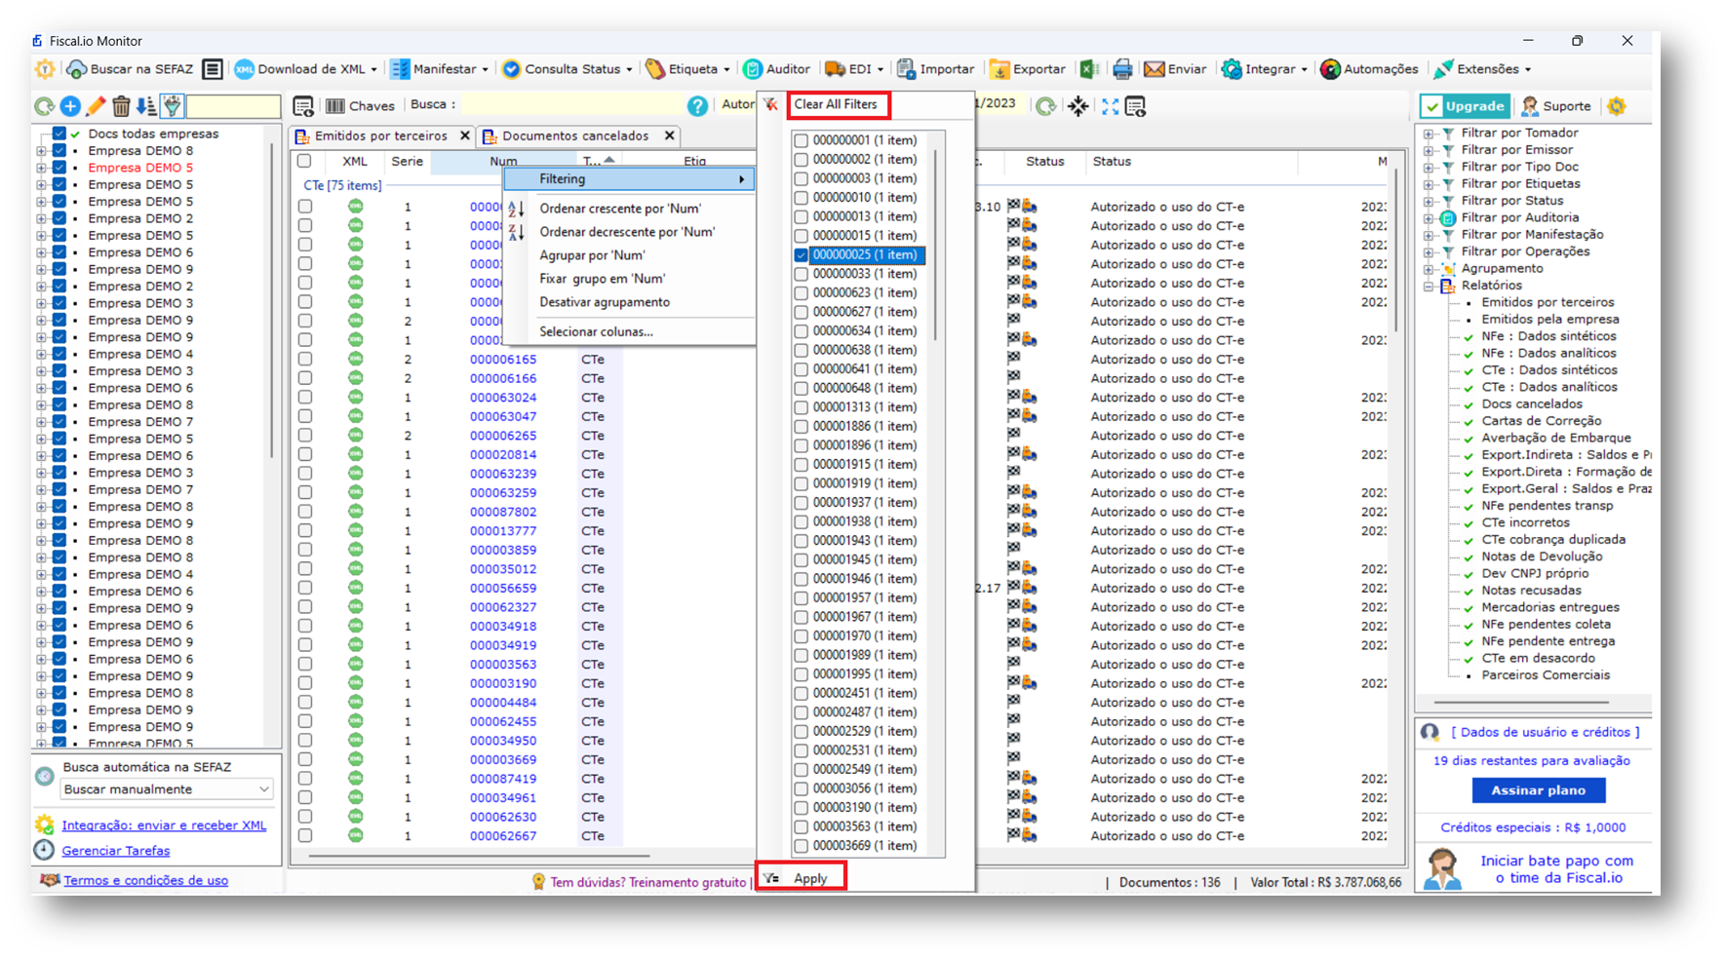Click the Download de XML icon
The height and width of the screenshot is (959, 1724).
244,69
